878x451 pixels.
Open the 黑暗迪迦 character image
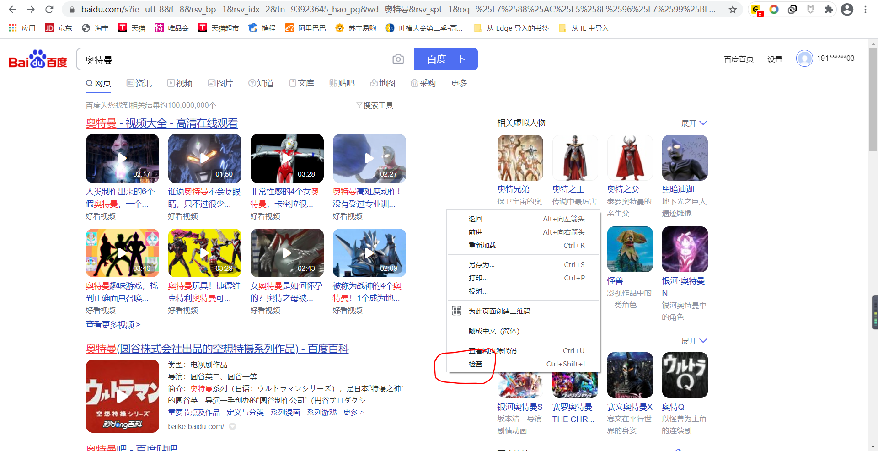click(x=685, y=158)
